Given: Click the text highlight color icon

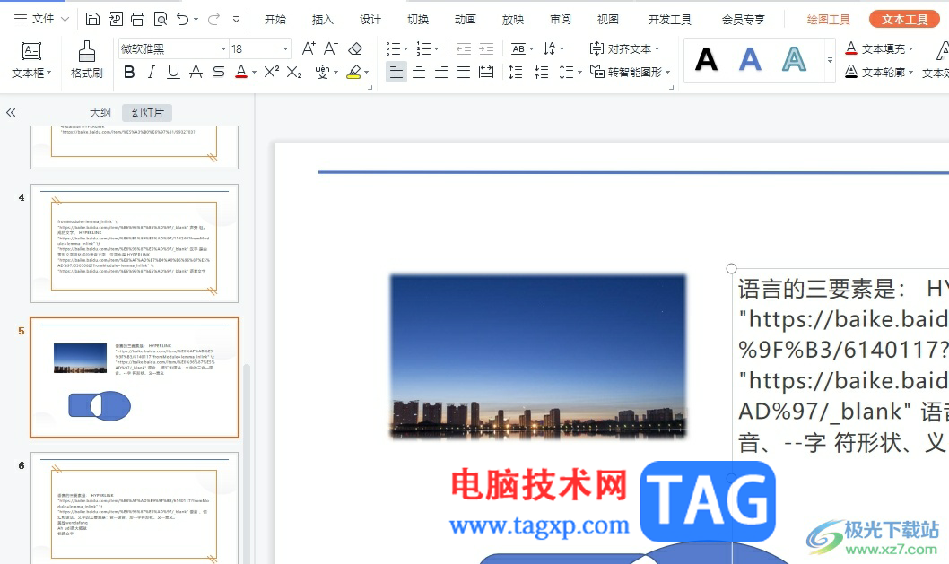Looking at the screenshot, I should (x=353, y=72).
